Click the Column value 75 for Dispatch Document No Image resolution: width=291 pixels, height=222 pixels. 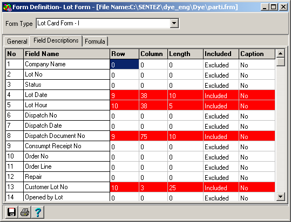[x=153, y=136]
